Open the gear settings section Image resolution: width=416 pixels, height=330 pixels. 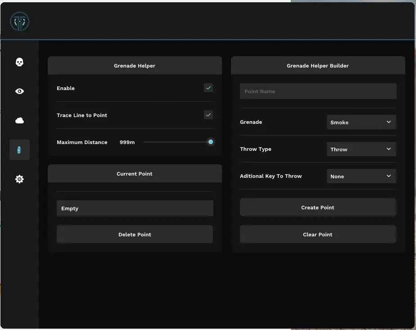pos(19,179)
